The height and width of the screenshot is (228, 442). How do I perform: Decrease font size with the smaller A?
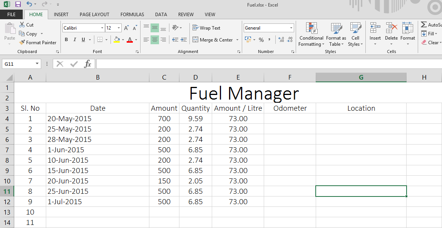coord(135,28)
